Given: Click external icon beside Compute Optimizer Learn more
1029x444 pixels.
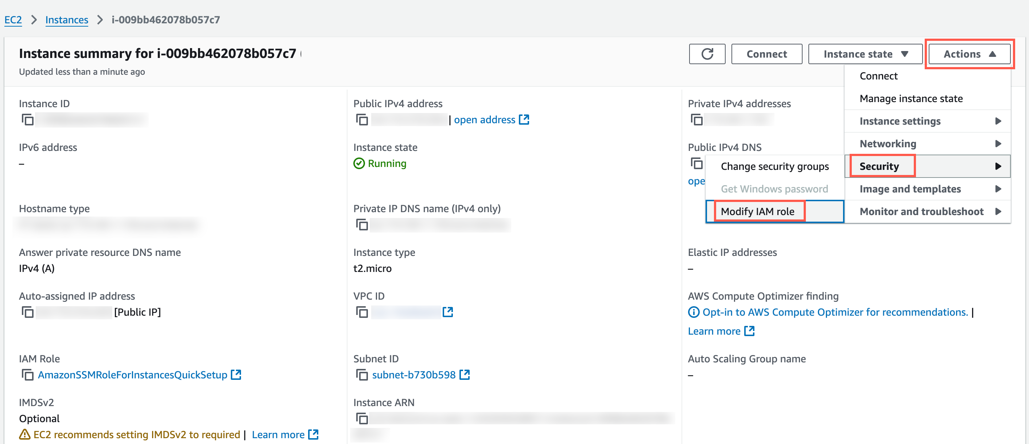Looking at the screenshot, I should (x=749, y=331).
